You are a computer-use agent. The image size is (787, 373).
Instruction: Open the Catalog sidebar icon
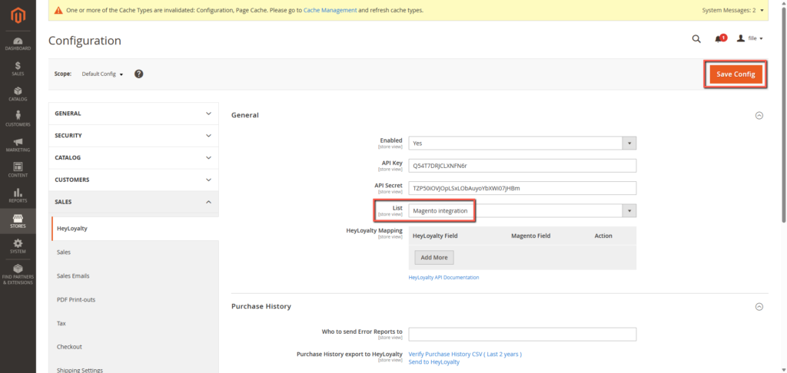pyautogui.click(x=18, y=94)
